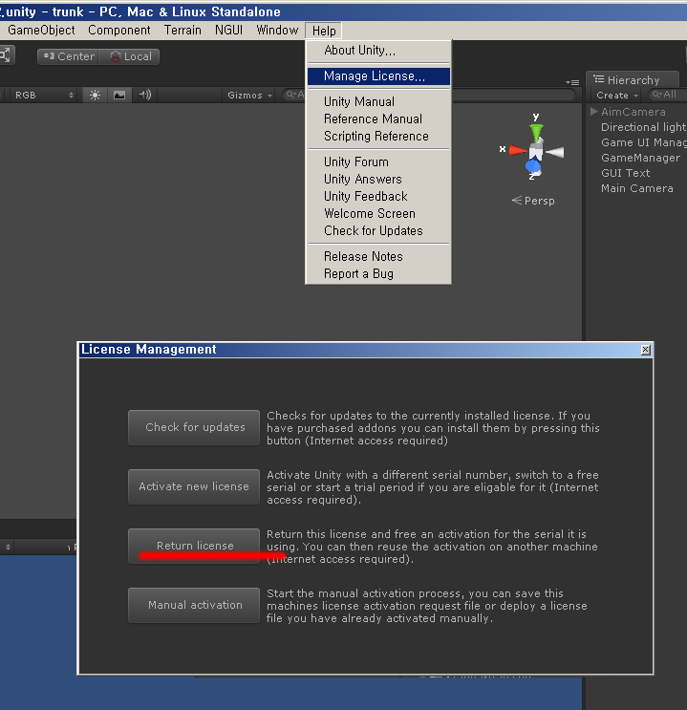The height and width of the screenshot is (710, 687).
Task: Open the Component menu
Action: click(x=119, y=31)
